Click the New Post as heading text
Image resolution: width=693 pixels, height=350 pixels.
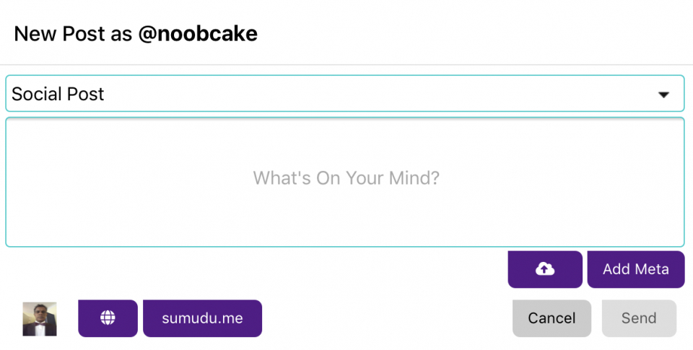tap(74, 33)
